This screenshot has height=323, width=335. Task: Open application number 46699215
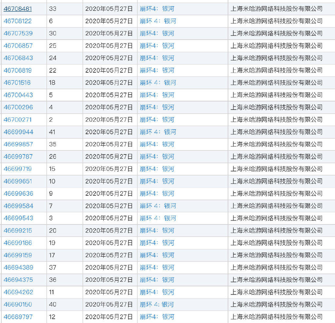click(18, 230)
